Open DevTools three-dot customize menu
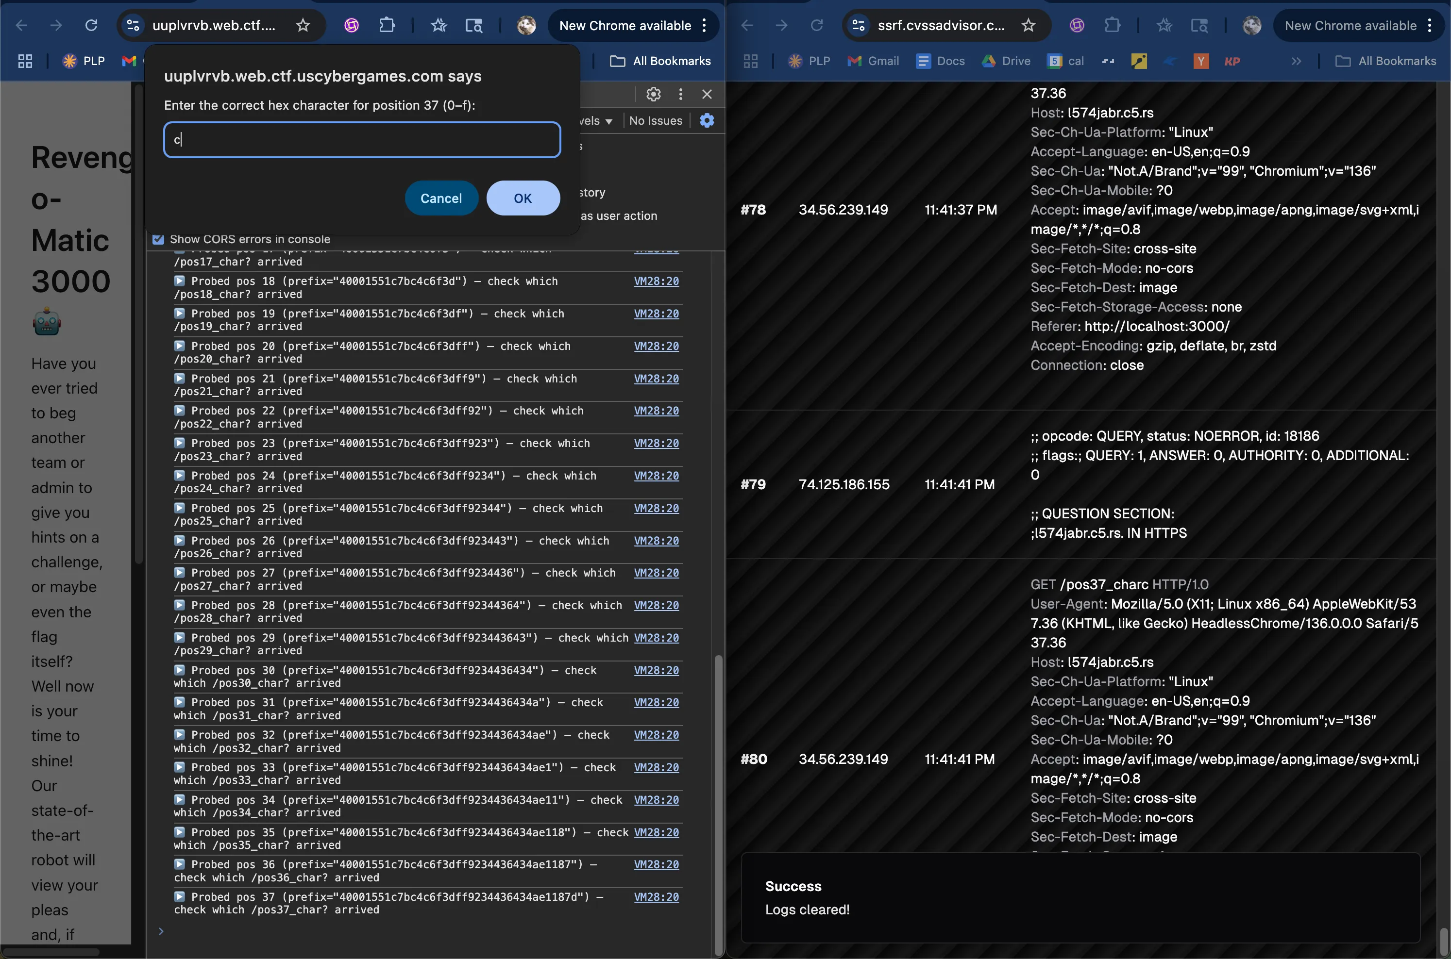 pos(680,94)
